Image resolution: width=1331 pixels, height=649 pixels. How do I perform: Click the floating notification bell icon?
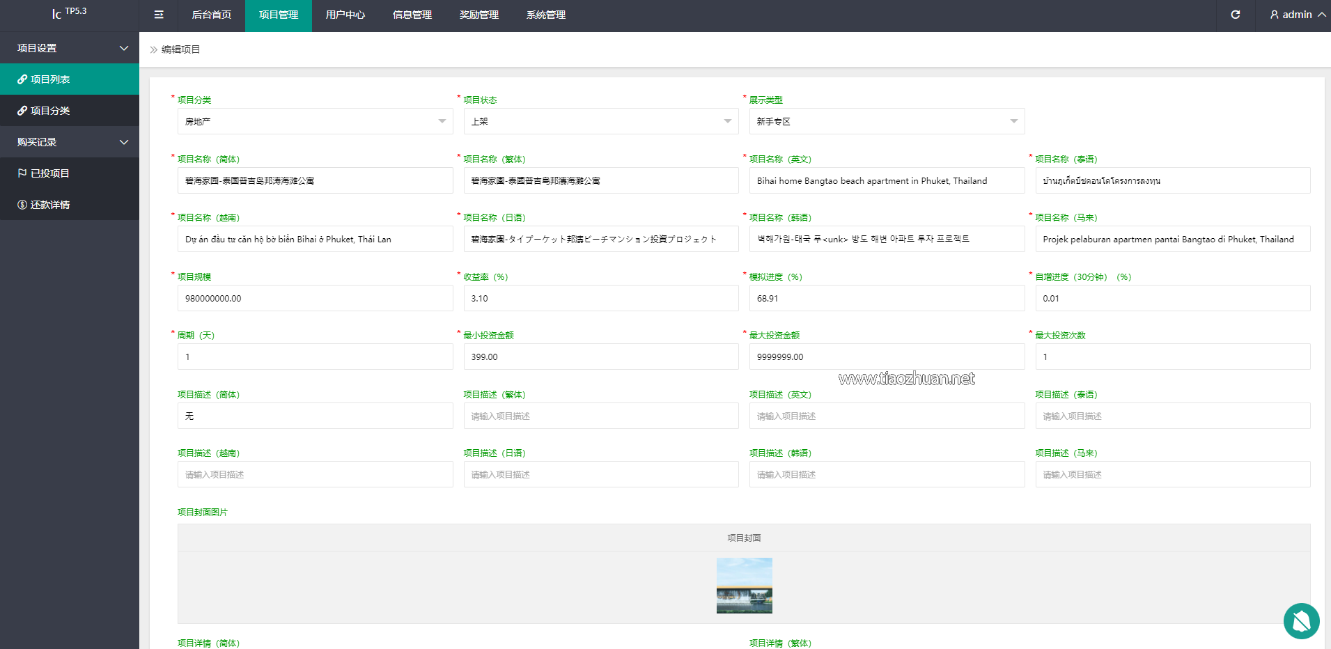click(x=1301, y=620)
